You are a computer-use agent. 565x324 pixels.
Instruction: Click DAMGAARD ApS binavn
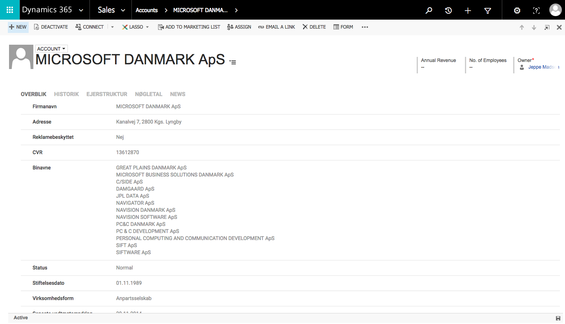click(135, 189)
